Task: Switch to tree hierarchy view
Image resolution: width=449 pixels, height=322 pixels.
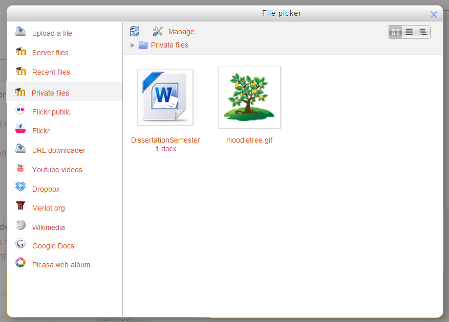Action: click(423, 32)
